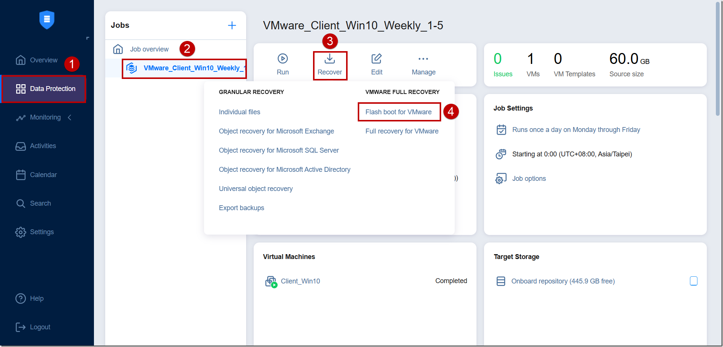Click the NAKIVO shield logo
Screen dimensions: 723x347
click(47, 20)
